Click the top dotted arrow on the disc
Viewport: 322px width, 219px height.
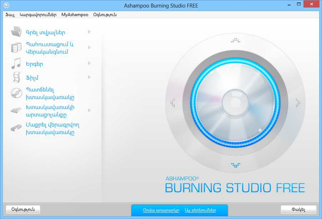pos(236,40)
